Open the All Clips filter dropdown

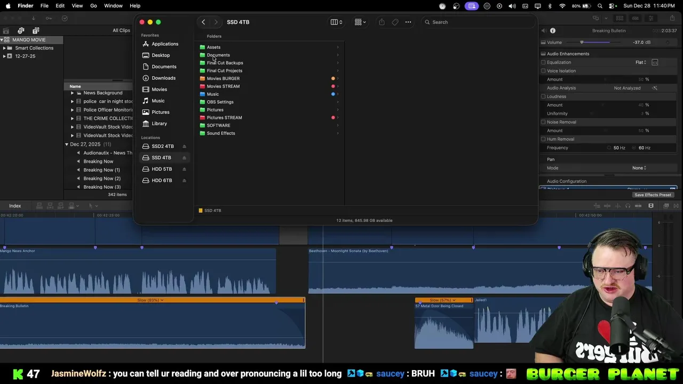click(x=122, y=30)
